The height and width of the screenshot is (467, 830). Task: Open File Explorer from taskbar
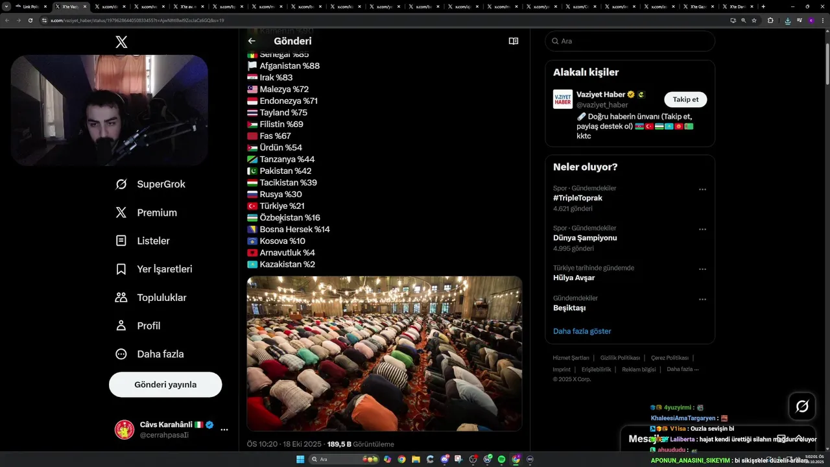(416, 459)
